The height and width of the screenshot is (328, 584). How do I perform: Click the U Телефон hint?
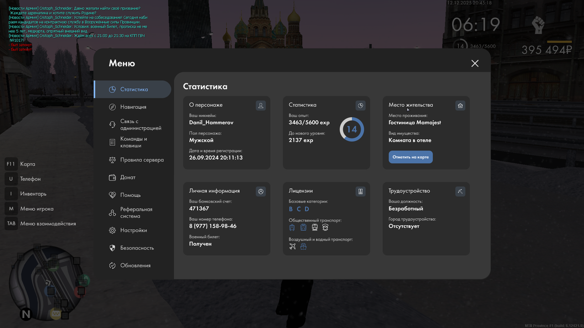point(23,179)
